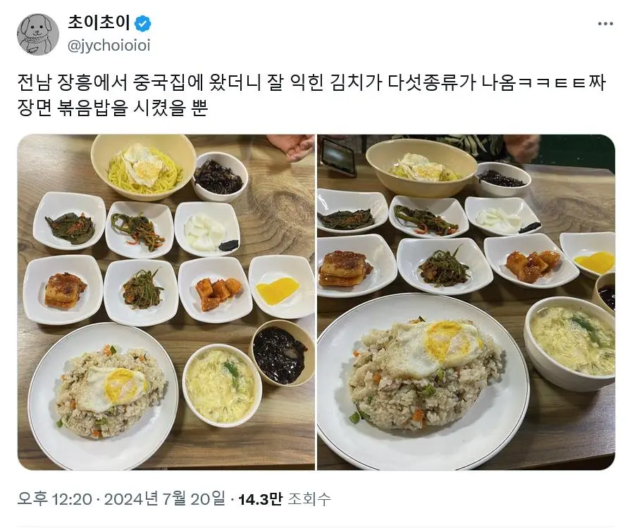Open the dog drawing profile avatar
The height and width of the screenshot is (528, 632).
pos(38,34)
